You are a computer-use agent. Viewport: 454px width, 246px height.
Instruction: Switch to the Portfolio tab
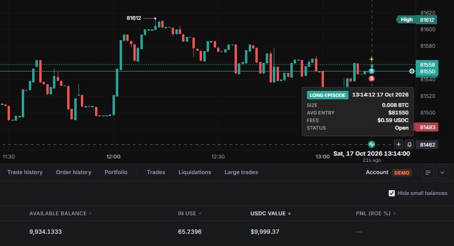(116, 172)
